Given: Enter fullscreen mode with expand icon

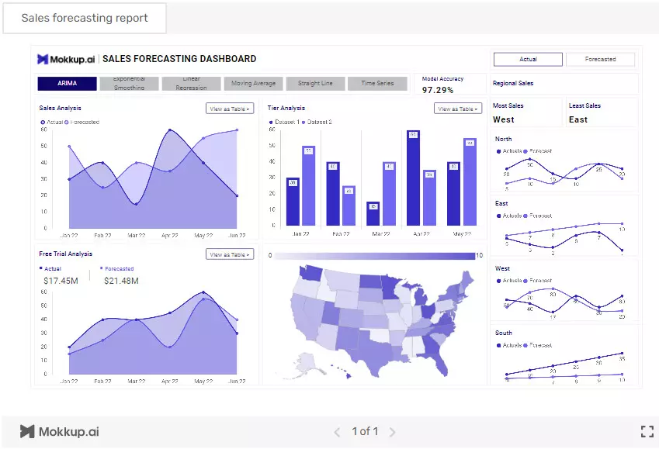Looking at the screenshot, I should click(x=647, y=432).
